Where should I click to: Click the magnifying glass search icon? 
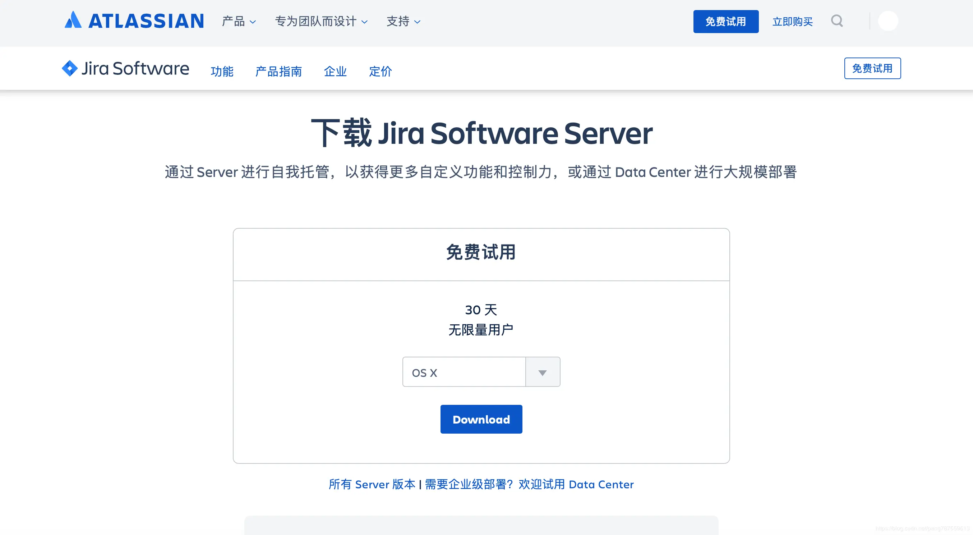(837, 21)
